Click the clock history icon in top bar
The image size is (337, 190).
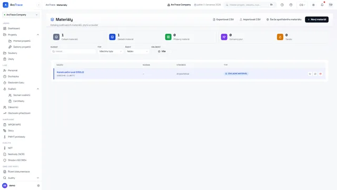[x=282, y=5]
